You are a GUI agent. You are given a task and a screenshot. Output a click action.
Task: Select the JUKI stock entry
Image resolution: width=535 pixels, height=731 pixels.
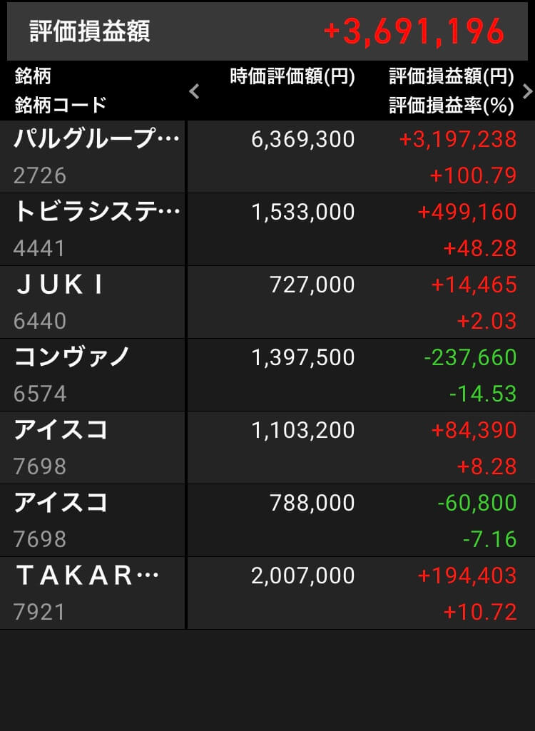[267, 302]
